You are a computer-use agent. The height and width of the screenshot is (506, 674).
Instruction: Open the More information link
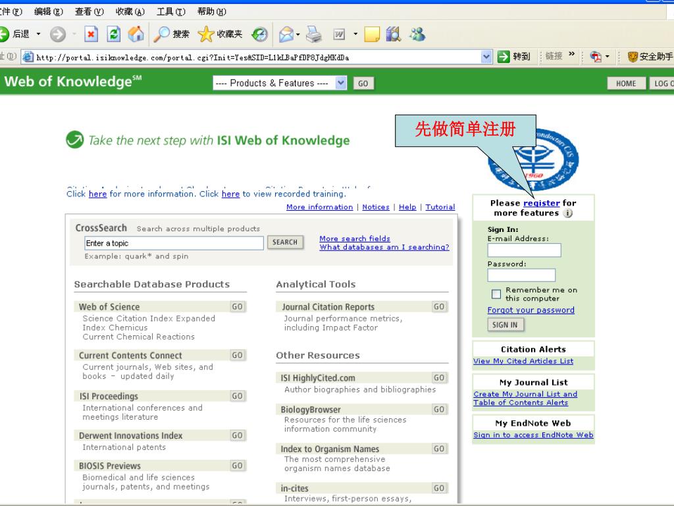[319, 207]
